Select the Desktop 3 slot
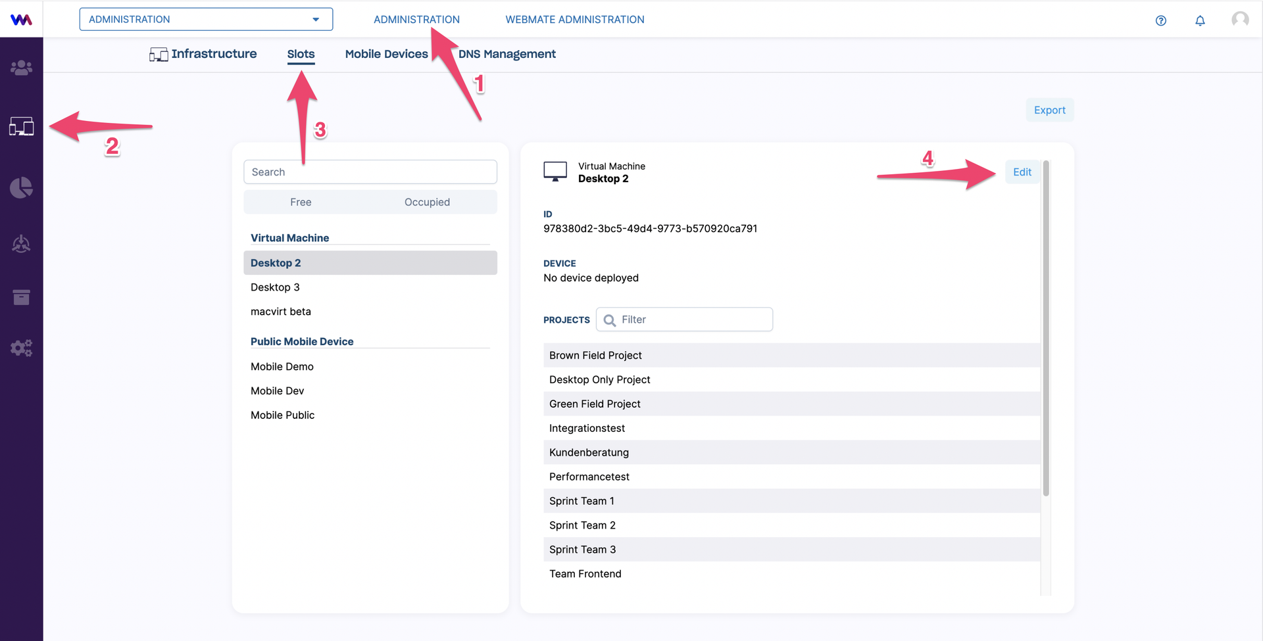The width and height of the screenshot is (1263, 641). click(370, 287)
